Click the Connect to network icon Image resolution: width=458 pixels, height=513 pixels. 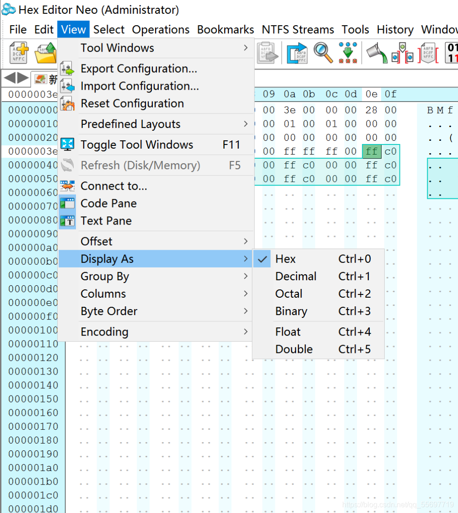click(67, 186)
